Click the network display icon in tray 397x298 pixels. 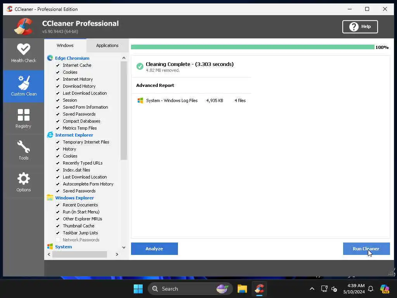click(324, 289)
